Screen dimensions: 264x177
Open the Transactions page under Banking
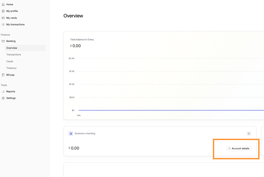[x=14, y=55]
